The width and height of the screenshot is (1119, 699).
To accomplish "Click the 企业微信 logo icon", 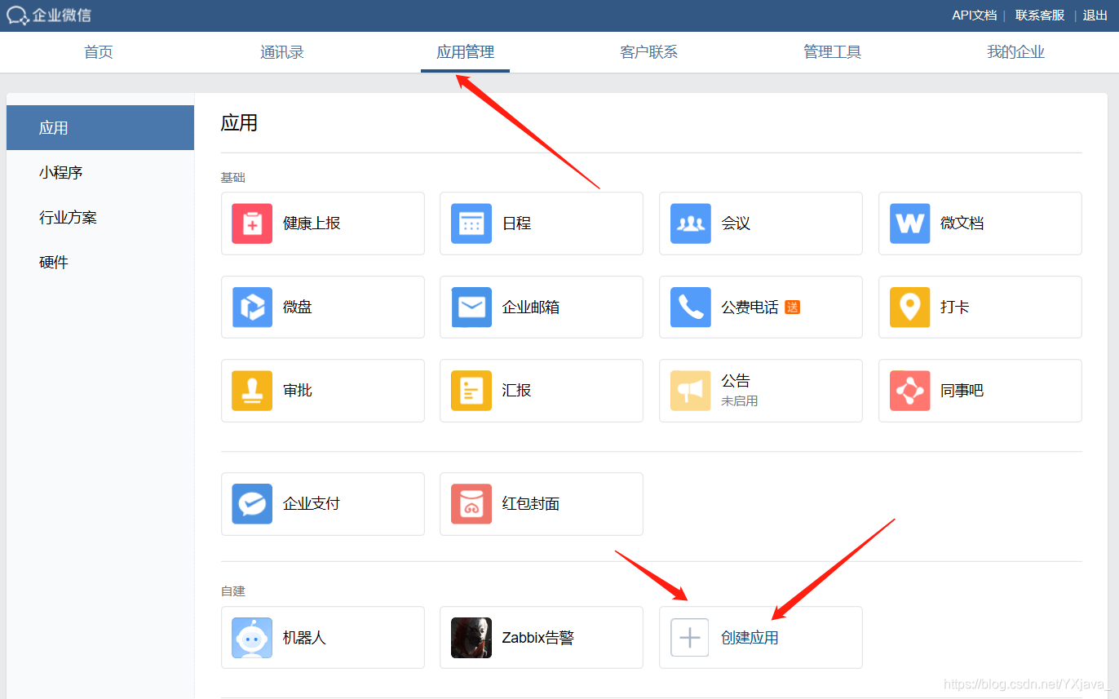I will coord(18,15).
